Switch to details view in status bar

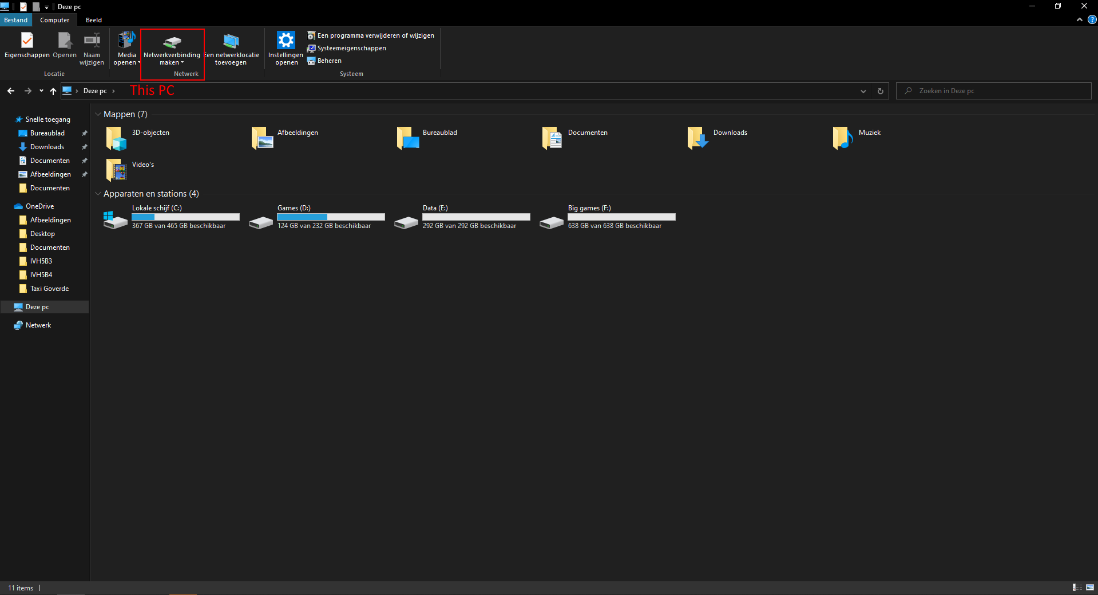point(1077,588)
